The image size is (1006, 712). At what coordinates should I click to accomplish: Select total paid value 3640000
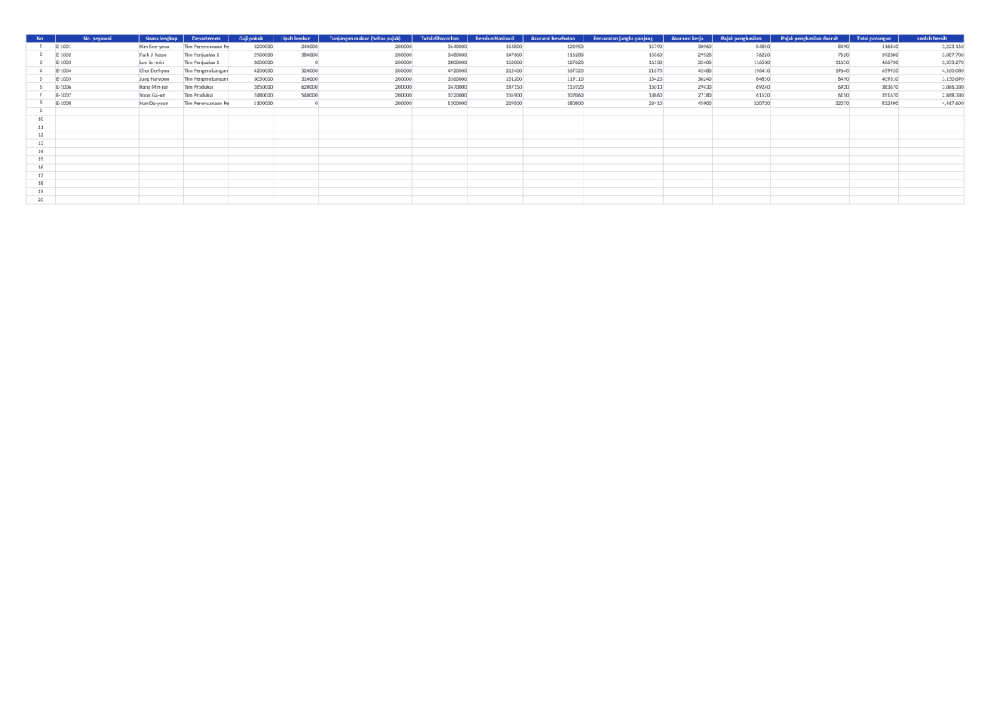(x=440, y=47)
